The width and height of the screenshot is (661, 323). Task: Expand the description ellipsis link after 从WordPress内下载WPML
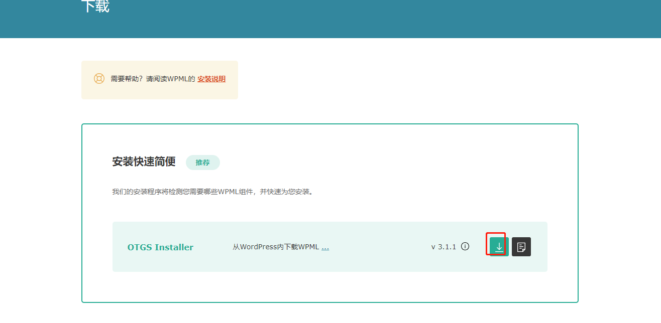pos(325,247)
